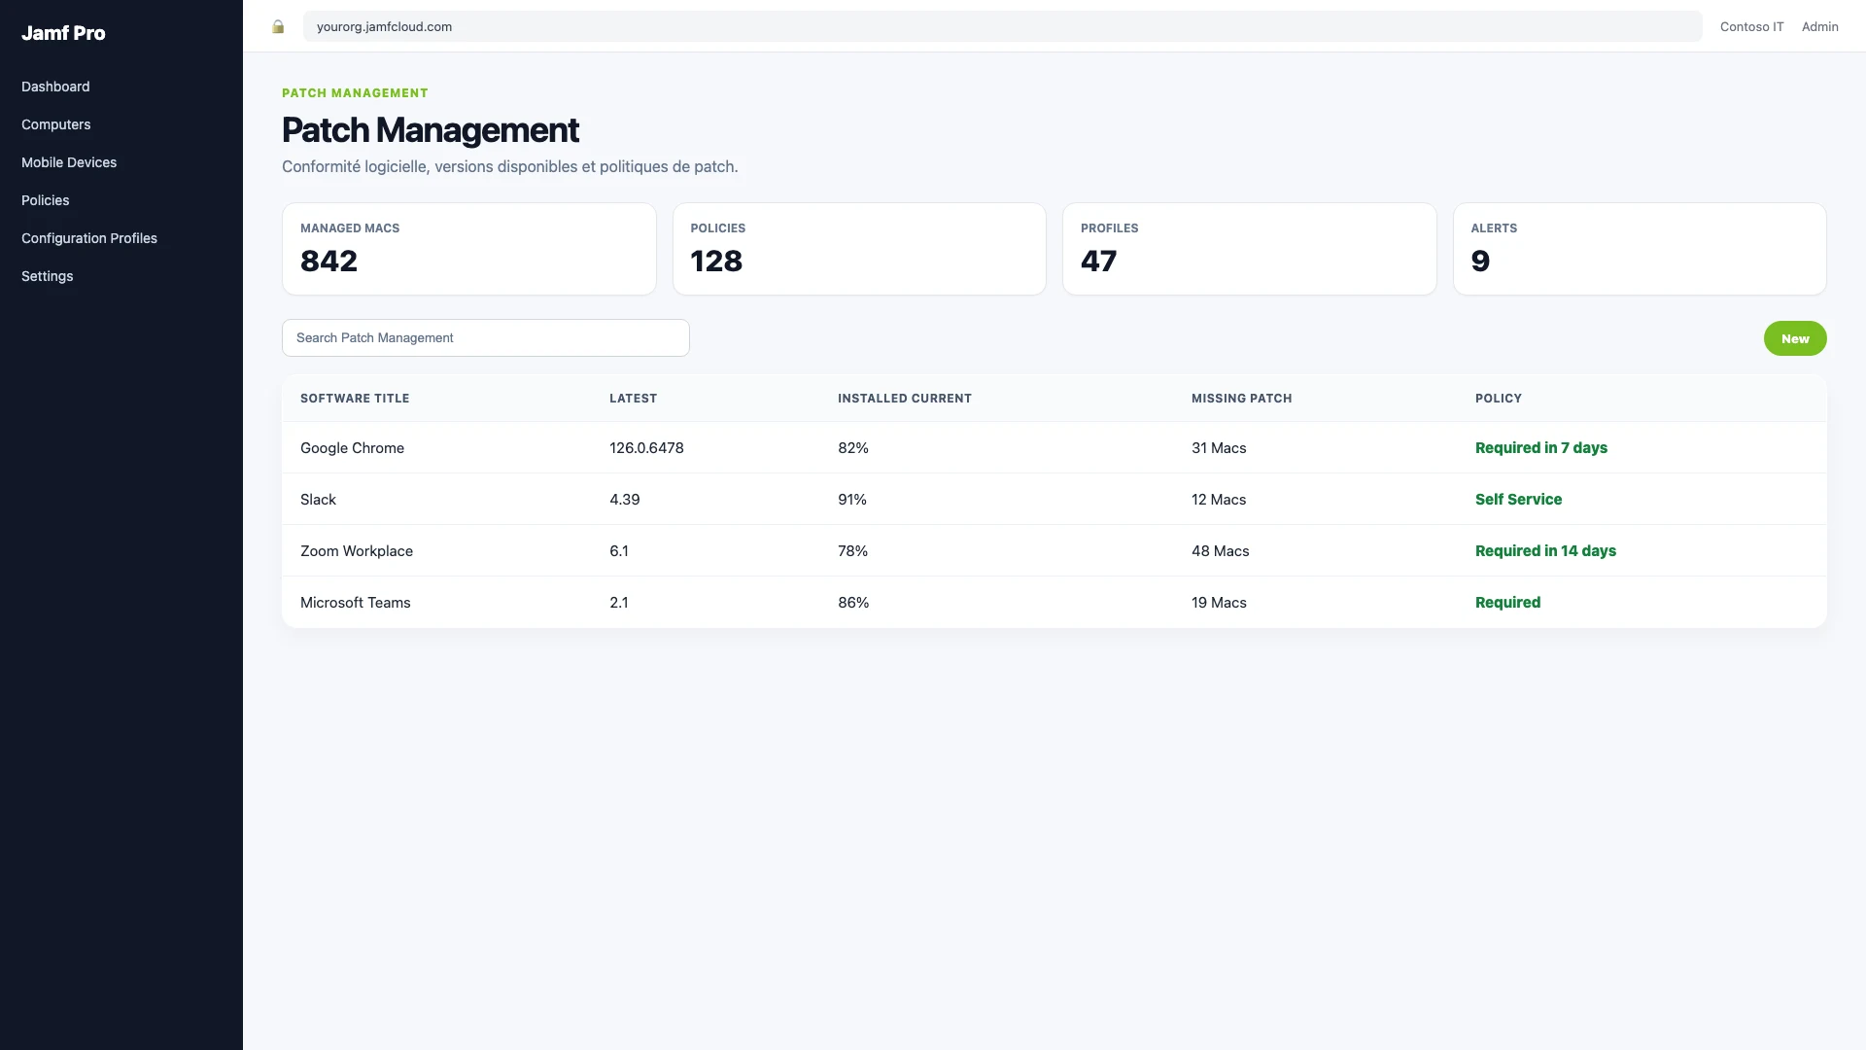Screen dimensions: 1866x1050
Task: Click the 86% installed value
Action: (x=853, y=603)
